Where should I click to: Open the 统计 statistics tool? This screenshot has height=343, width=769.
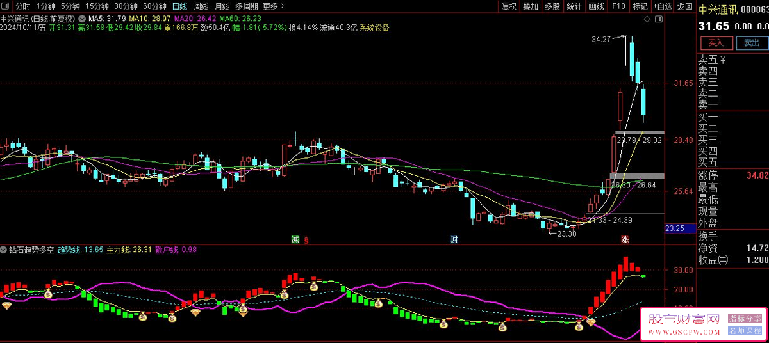[574, 6]
